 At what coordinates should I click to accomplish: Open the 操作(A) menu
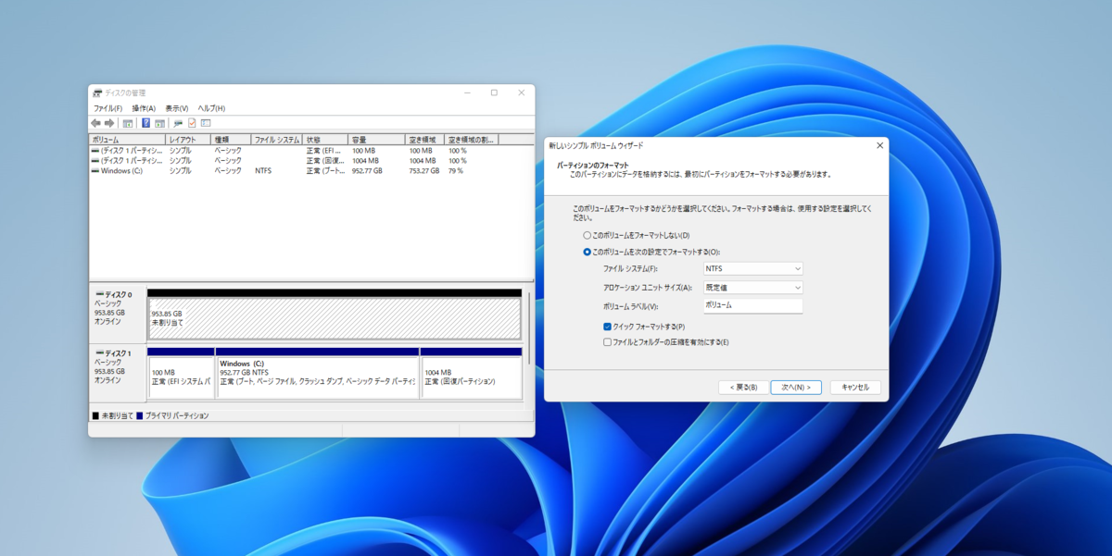(144, 108)
